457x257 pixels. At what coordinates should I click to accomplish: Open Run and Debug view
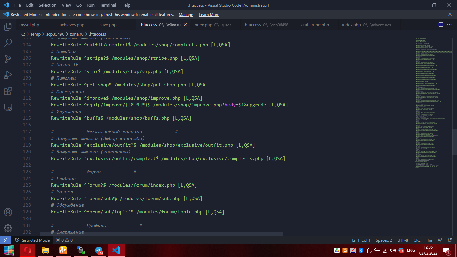point(8,75)
